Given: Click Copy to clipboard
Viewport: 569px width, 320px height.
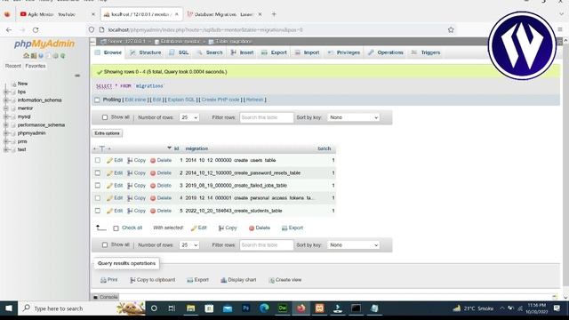Looking at the screenshot, I should [153, 280].
